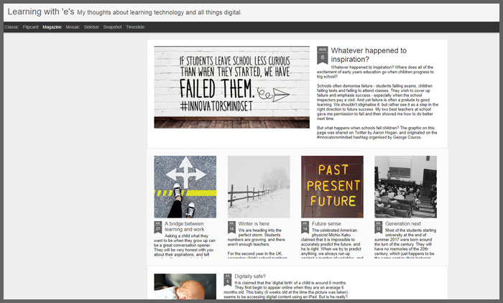Click the Aug 8 date ribbon icon
Screen dimensions: 503x303
(x=323, y=55)
